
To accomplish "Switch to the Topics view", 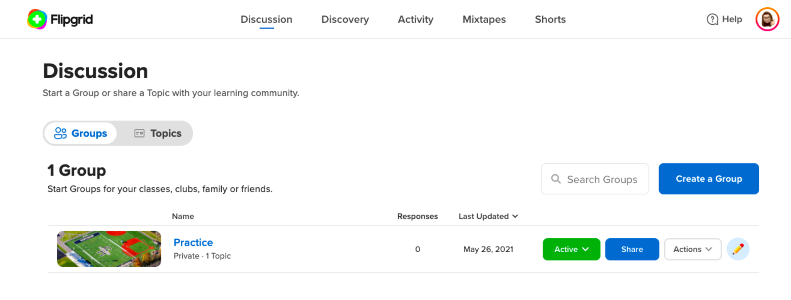I will (x=158, y=133).
